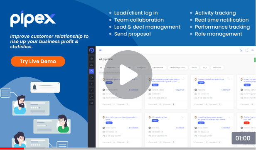The width and height of the screenshot is (256, 150).
Task: Toggle dark mode moon icon
Action: pyautogui.click(x=241, y=50)
